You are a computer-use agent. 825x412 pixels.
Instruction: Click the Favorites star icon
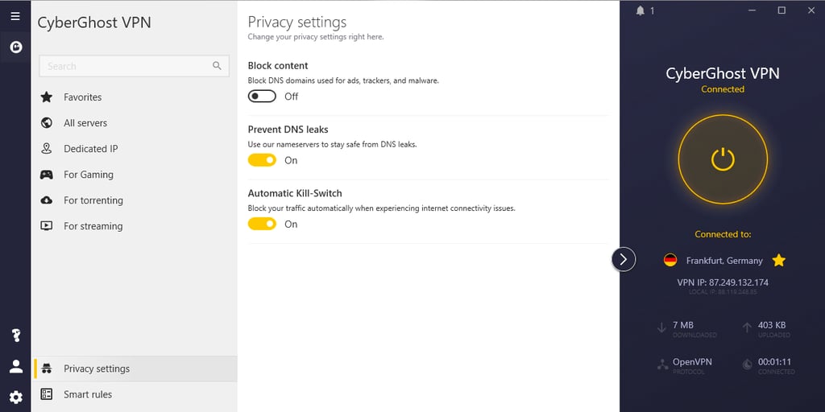[x=46, y=97]
